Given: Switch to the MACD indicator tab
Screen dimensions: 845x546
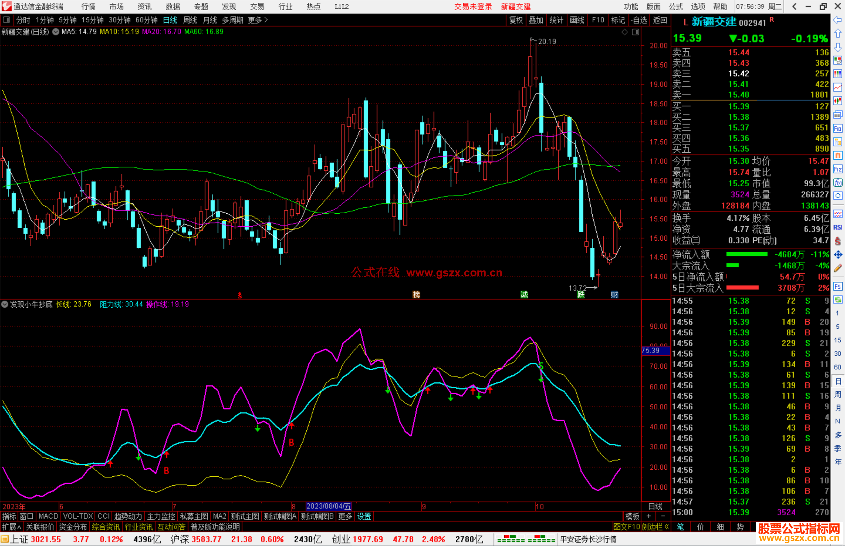Looking at the screenshot, I should point(48,516).
